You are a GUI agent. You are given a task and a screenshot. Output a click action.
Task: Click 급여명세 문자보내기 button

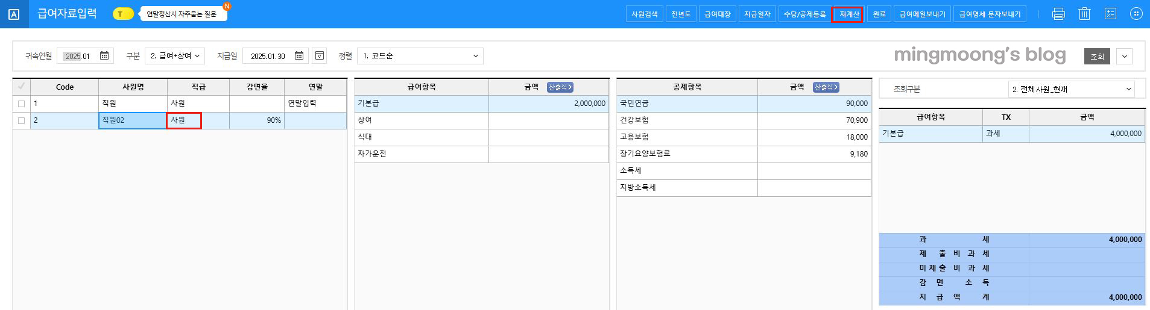coord(990,14)
